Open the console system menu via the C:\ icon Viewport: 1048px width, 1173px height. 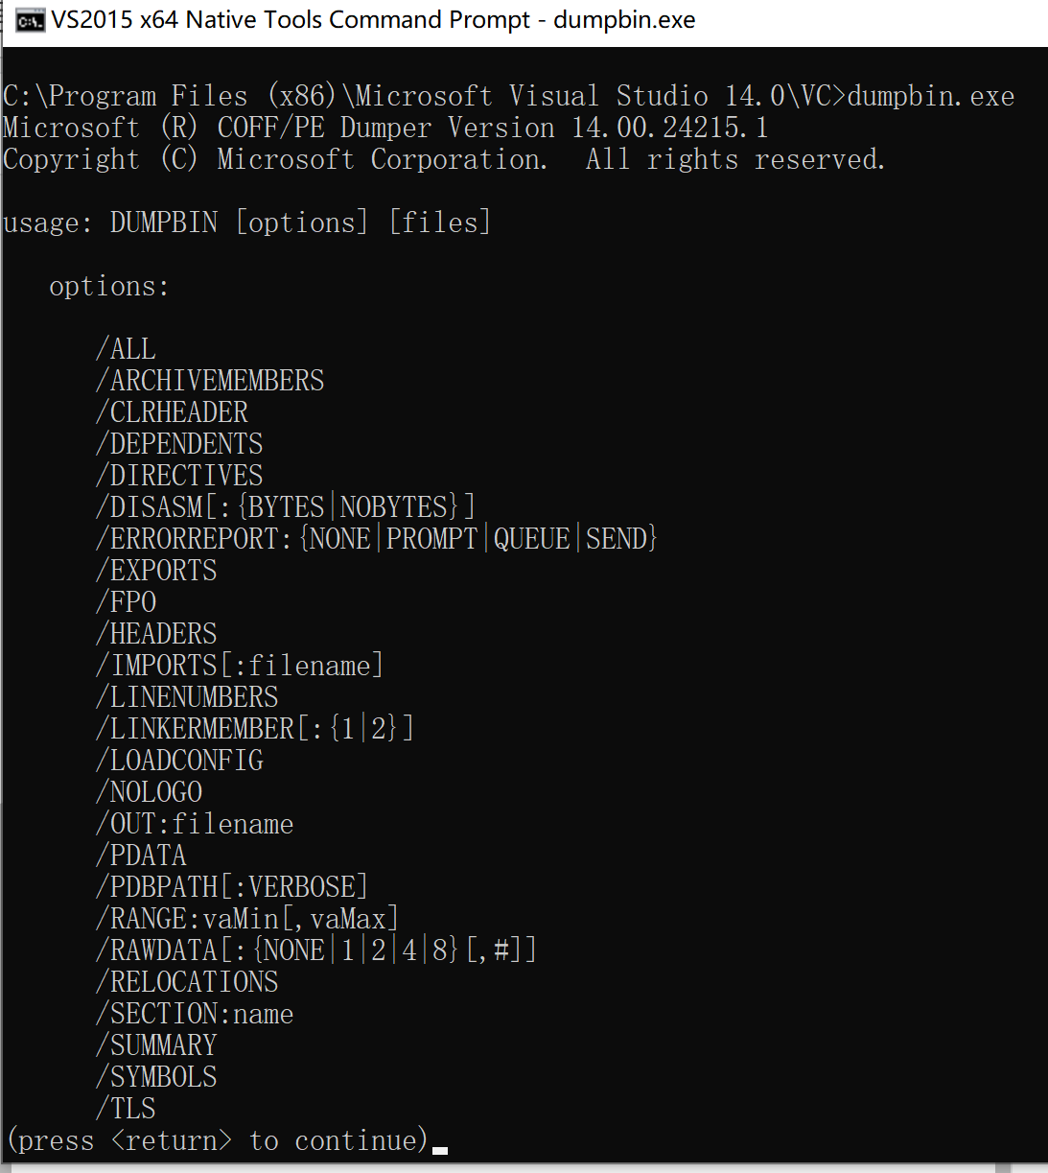[30, 19]
